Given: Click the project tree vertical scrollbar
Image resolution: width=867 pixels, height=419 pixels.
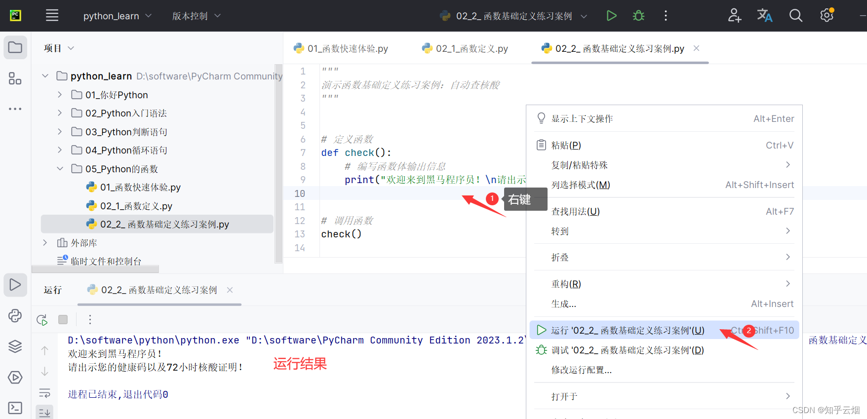Looking at the screenshot, I should (278, 163).
